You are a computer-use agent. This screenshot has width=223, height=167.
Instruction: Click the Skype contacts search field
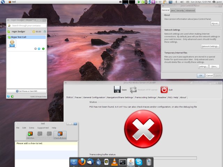26,25
